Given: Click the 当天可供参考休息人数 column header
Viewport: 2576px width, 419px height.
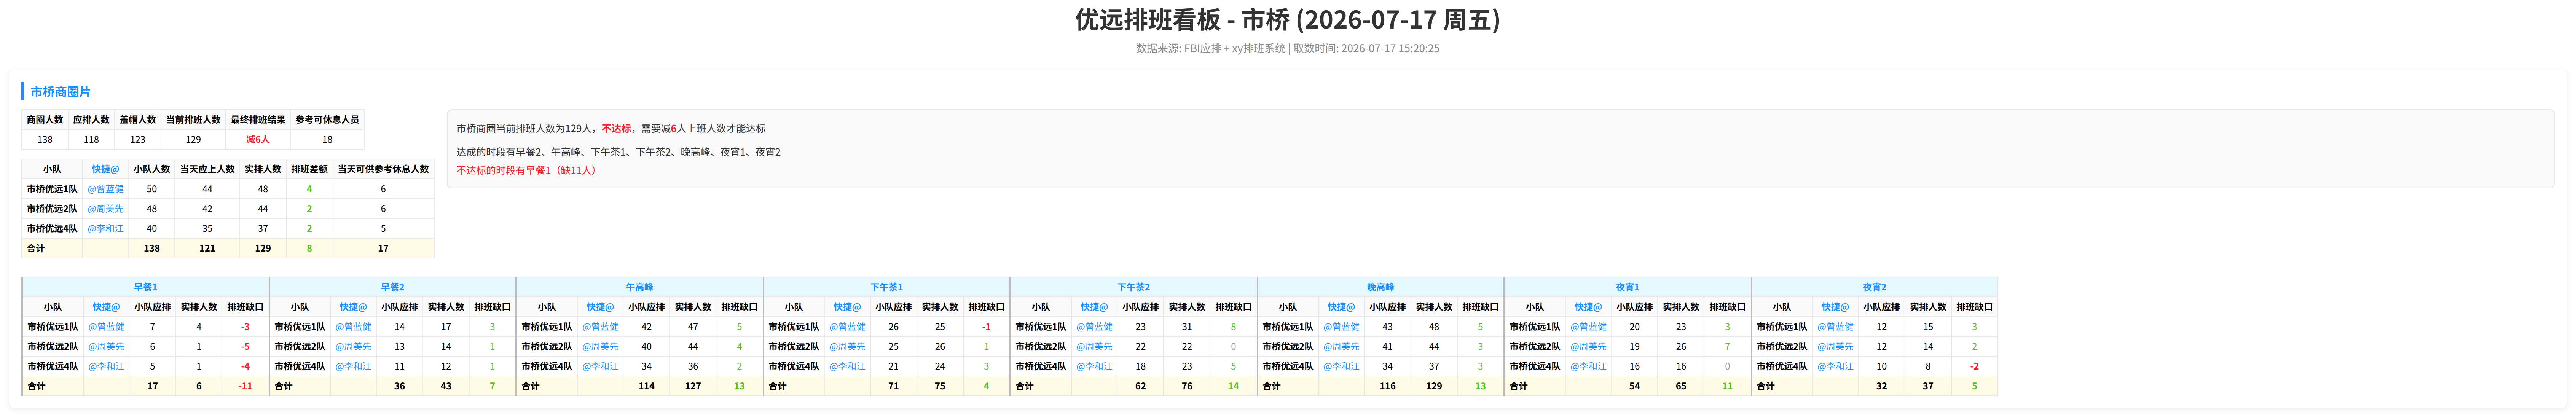Looking at the screenshot, I should click(x=383, y=169).
